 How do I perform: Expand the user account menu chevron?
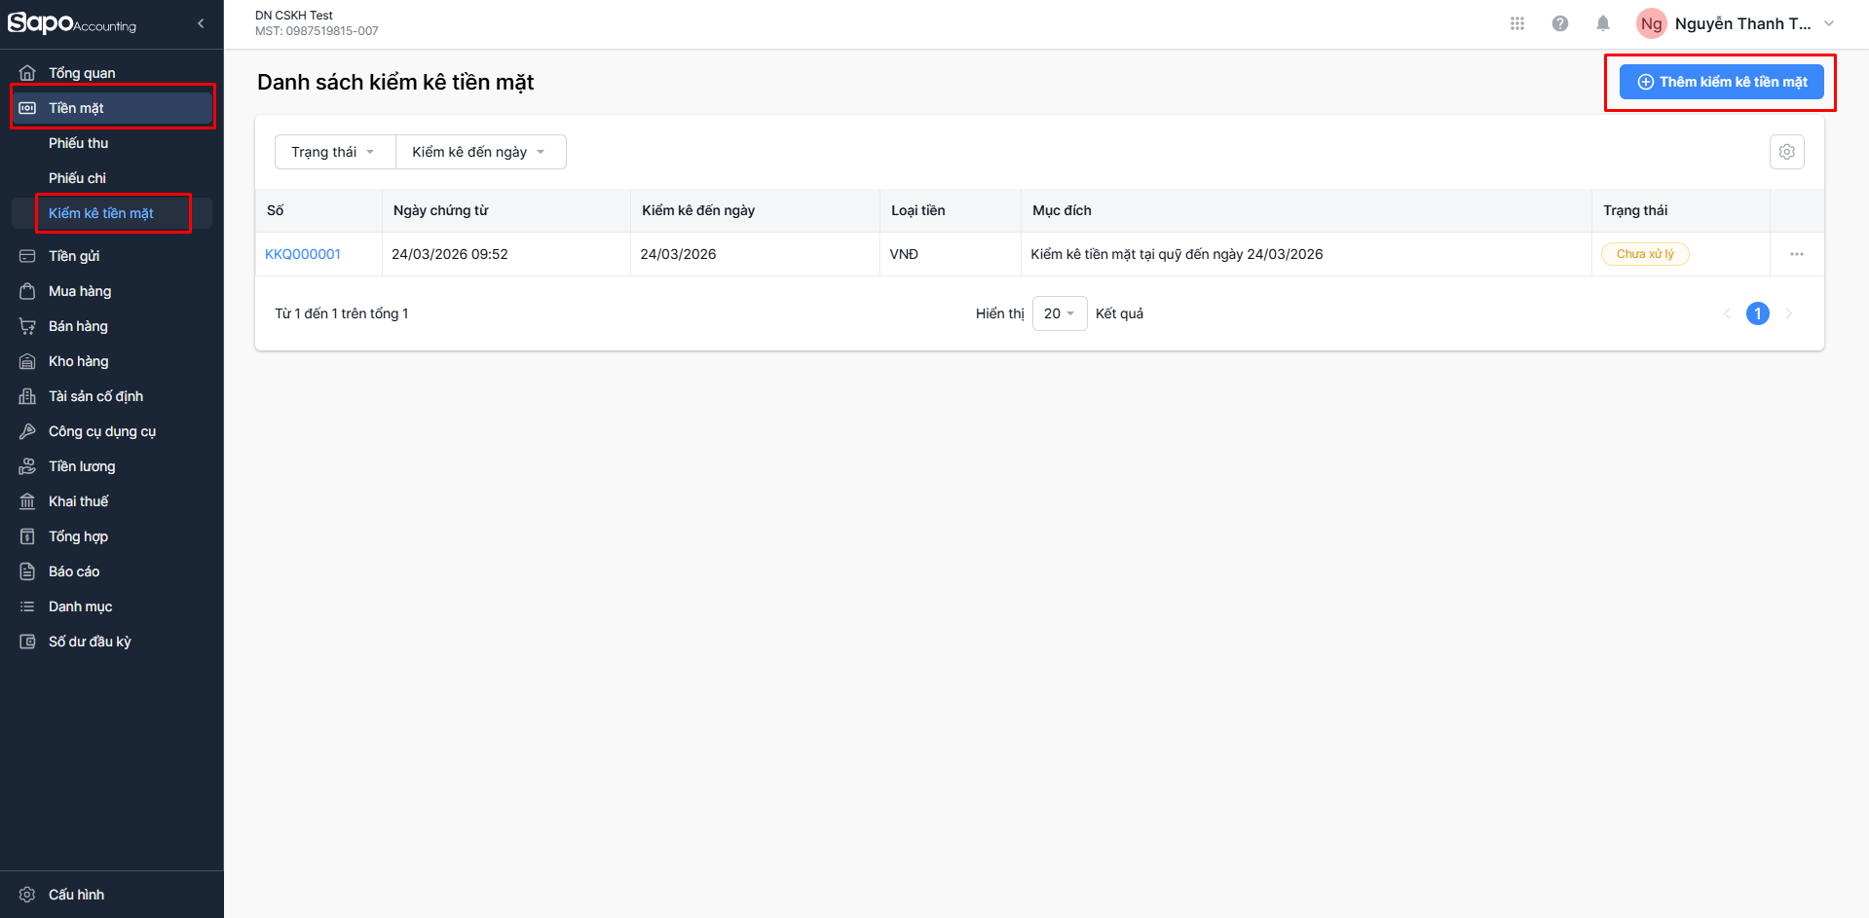point(1828,23)
